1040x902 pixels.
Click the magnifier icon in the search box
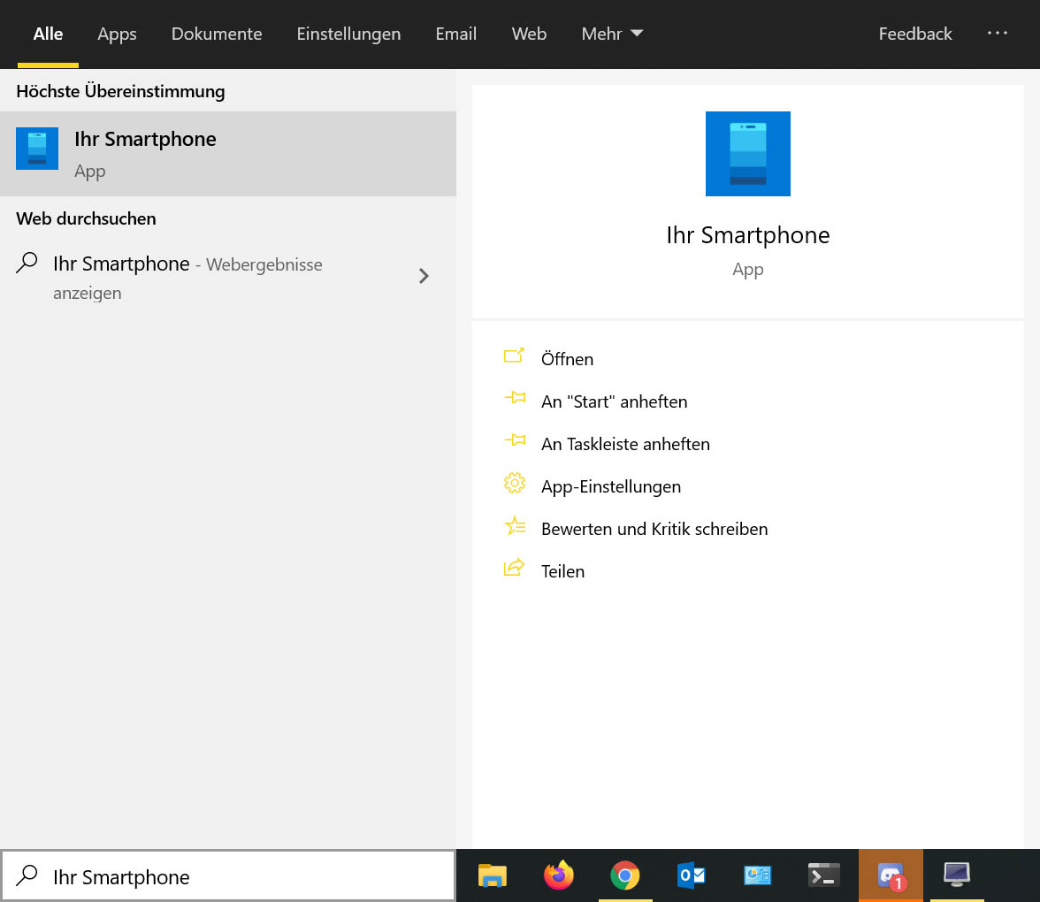[27, 875]
